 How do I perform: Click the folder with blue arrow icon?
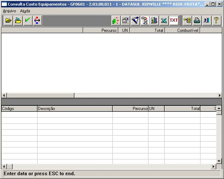coord(18,21)
